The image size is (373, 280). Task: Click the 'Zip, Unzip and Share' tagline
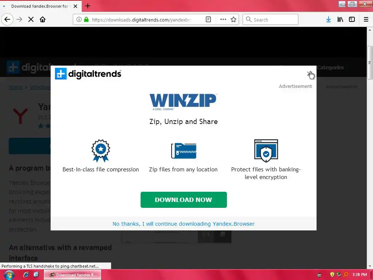click(x=184, y=121)
